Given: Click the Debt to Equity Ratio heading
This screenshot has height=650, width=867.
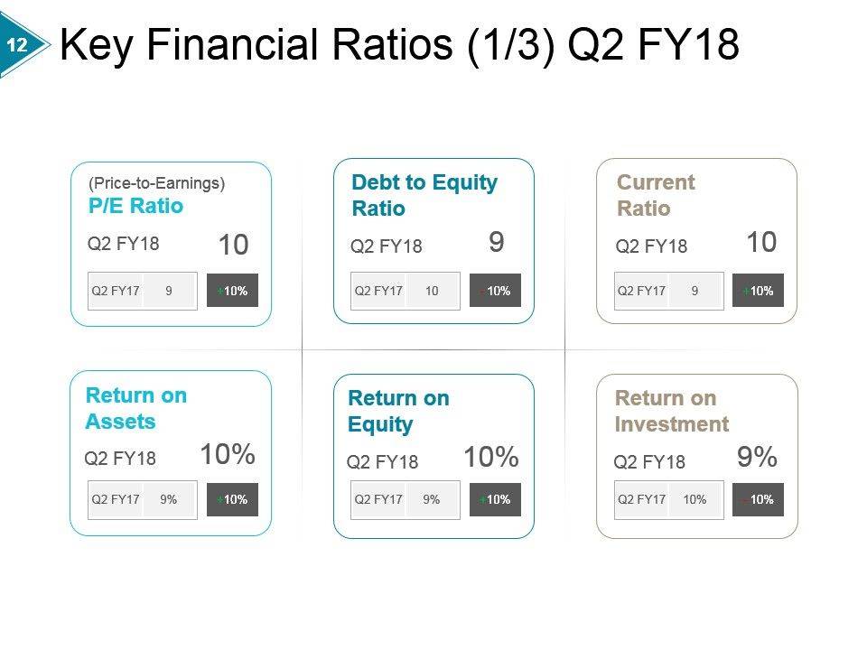Looking at the screenshot, I should pos(424,195).
